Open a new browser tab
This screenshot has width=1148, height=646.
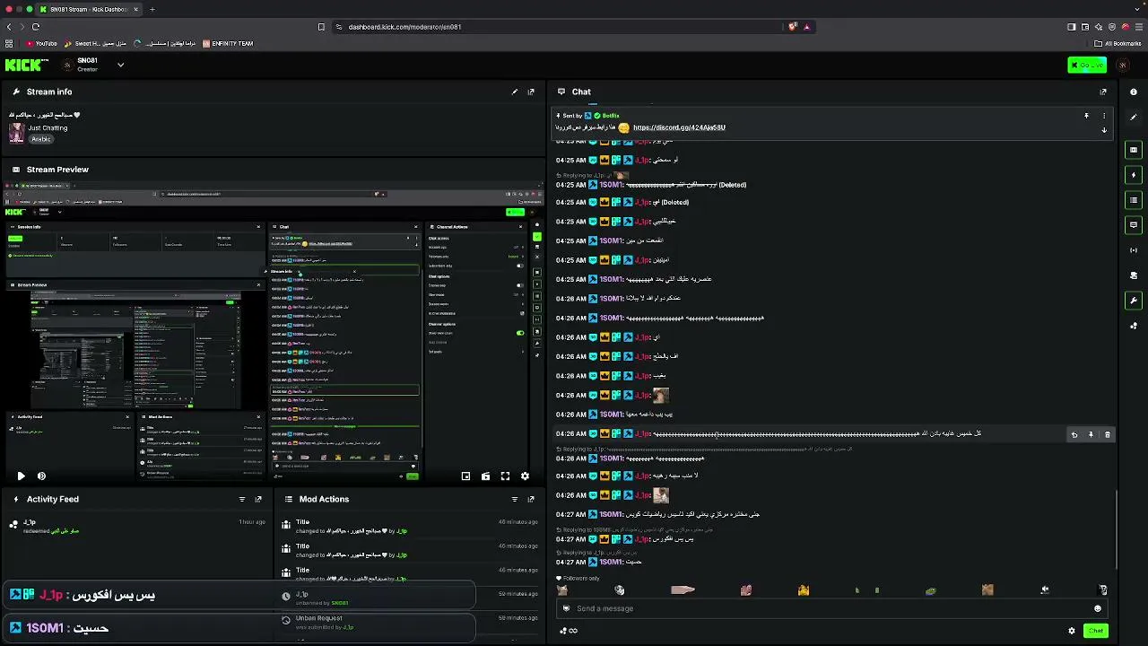click(x=152, y=10)
